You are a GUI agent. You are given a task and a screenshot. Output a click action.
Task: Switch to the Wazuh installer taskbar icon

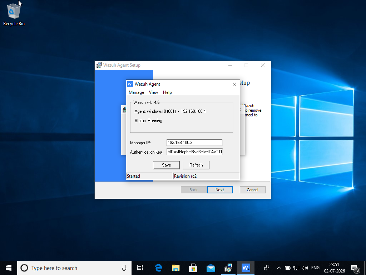228,268
